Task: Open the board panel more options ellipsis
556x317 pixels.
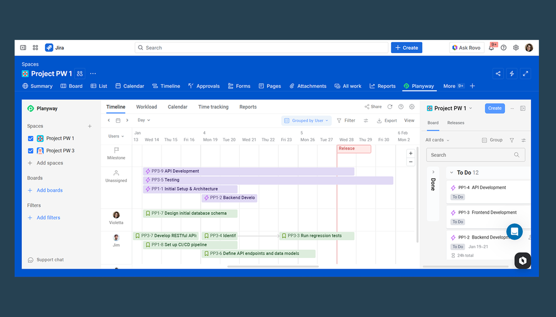Action: point(512,108)
